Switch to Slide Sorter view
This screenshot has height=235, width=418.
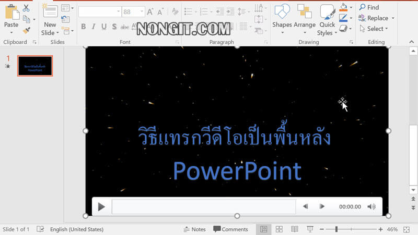coord(279,229)
